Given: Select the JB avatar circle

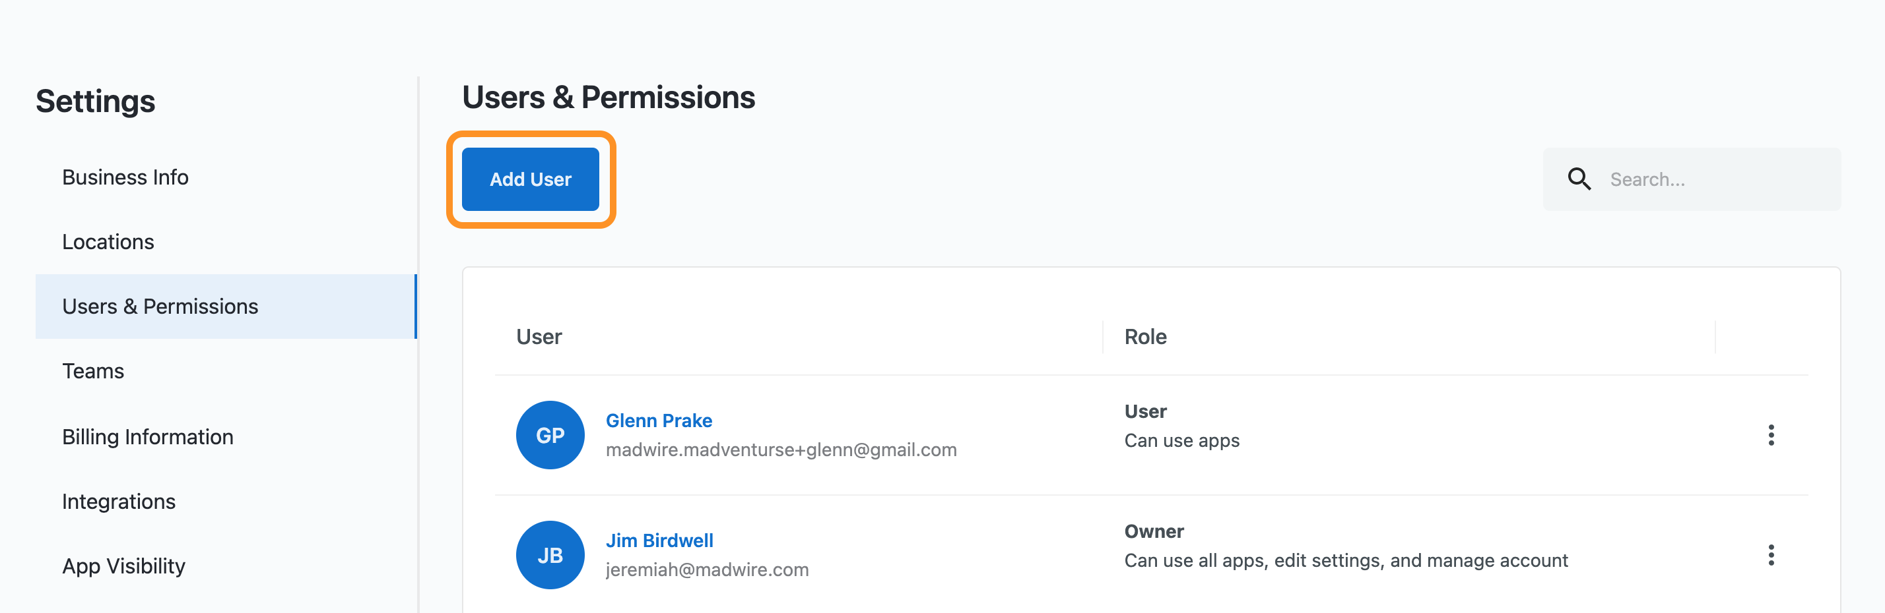Looking at the screenshot, I should point(550,554).
